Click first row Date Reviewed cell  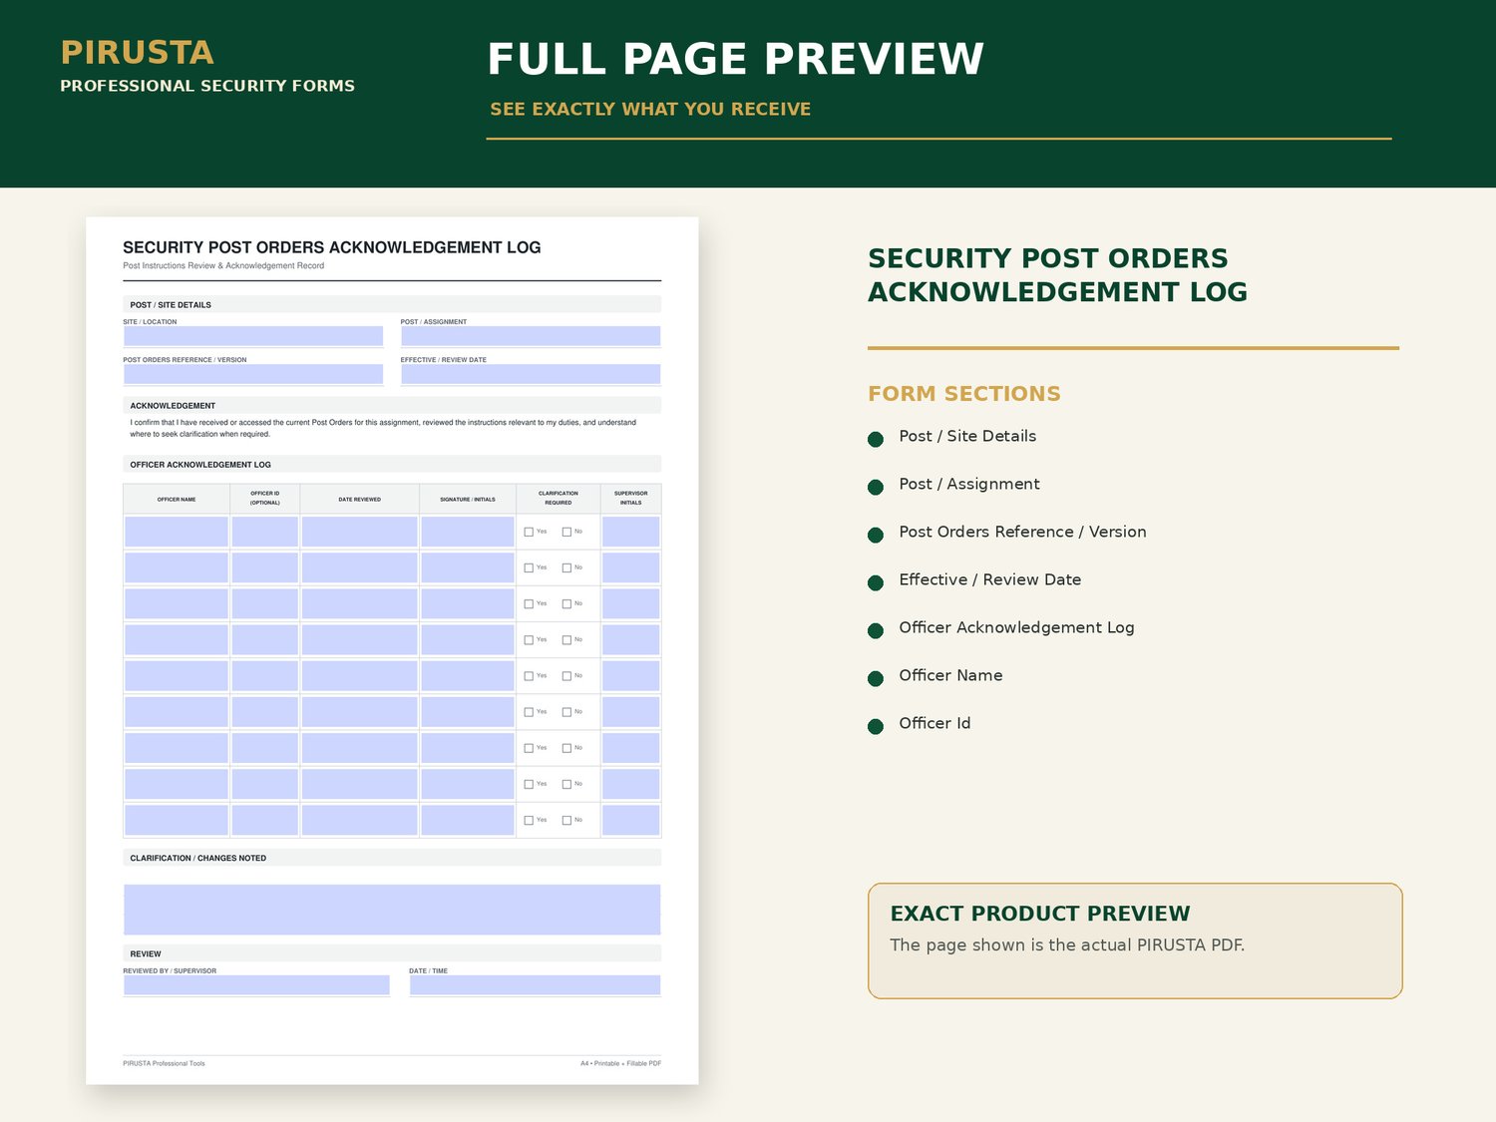pos(359,532)
